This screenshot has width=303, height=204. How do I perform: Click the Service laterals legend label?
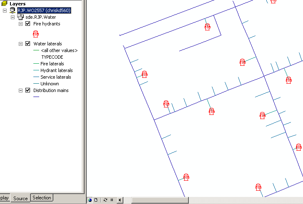[x=55, y=77]
